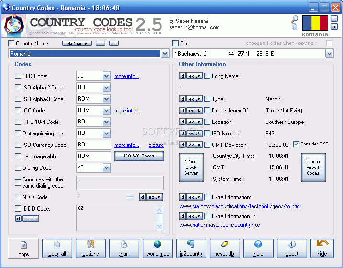The height and width of the screenshot is (268, 343).
Task: Open the ip2country tool
Action: coord(191,249)
